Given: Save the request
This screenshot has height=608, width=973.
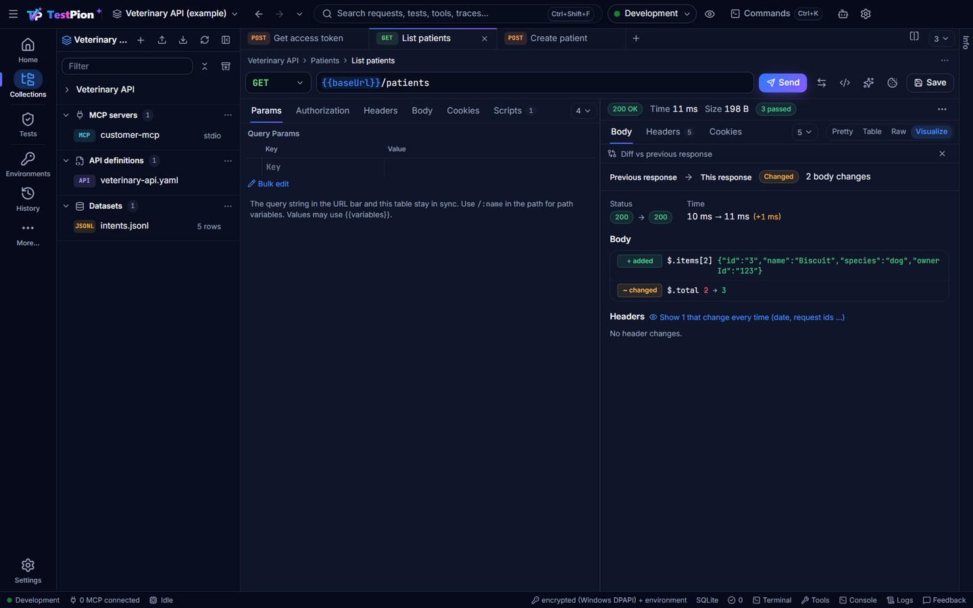Looking at the screenshot, I should tap(930, 82).
